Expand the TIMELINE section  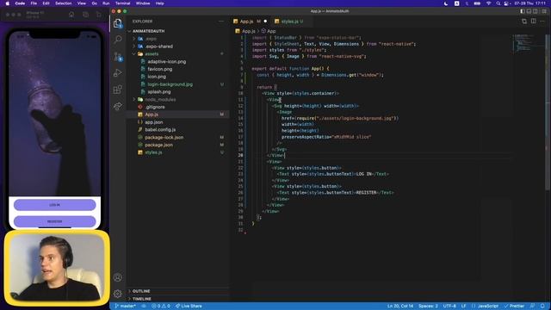point(178,299)
